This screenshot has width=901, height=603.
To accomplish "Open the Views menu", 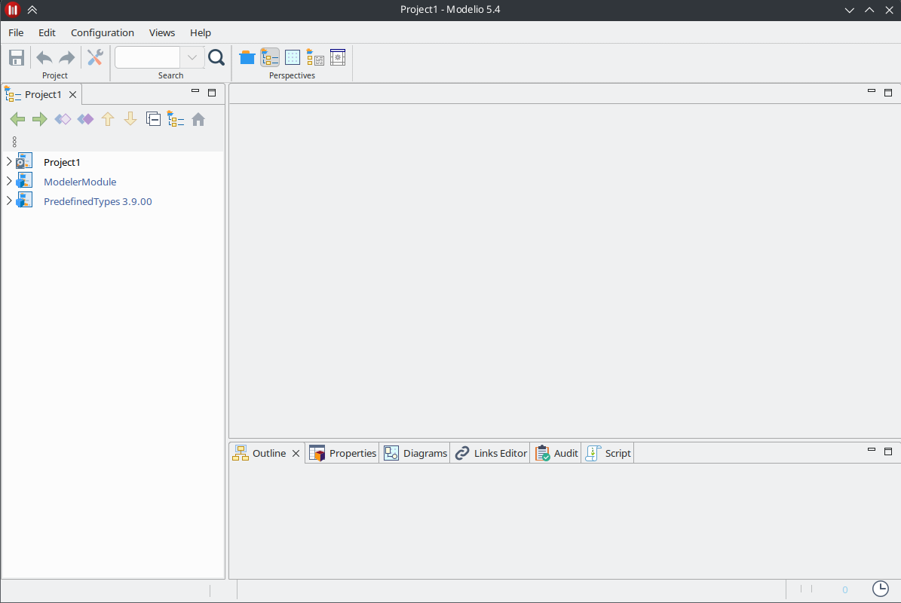I will click(162, 32).
